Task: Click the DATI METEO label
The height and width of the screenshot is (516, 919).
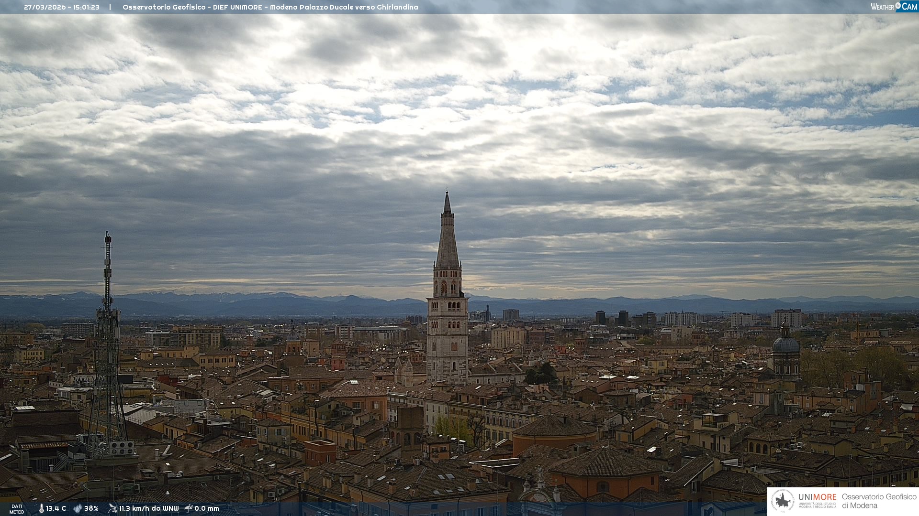Action: pos(17,509)
